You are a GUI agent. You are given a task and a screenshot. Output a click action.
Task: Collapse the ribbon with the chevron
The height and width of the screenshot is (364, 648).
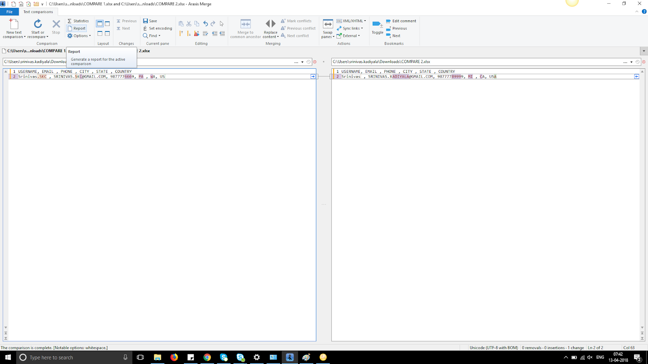637,12
